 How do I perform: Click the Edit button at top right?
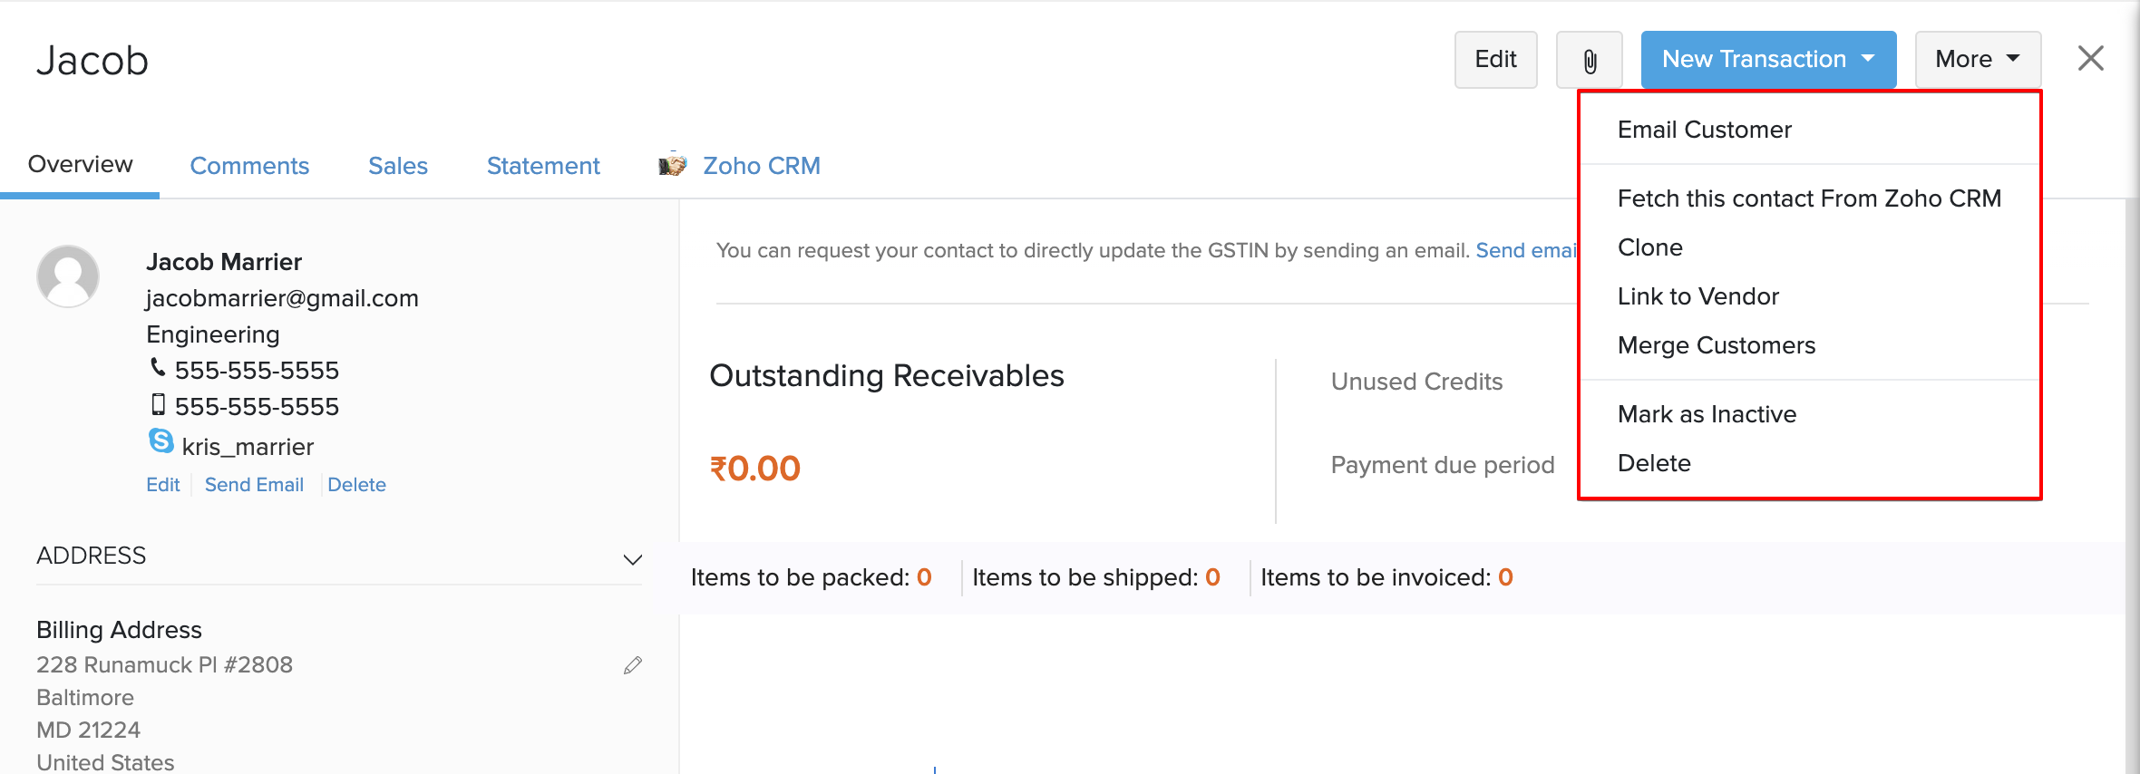pos(1494,59)
